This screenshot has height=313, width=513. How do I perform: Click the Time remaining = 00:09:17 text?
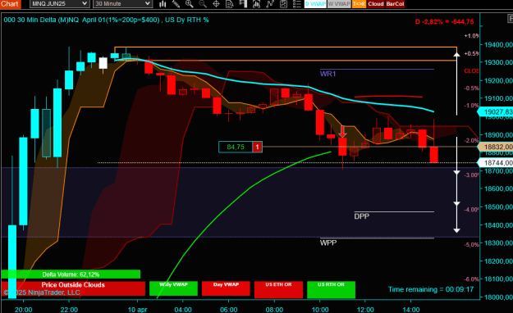point(431,289)
